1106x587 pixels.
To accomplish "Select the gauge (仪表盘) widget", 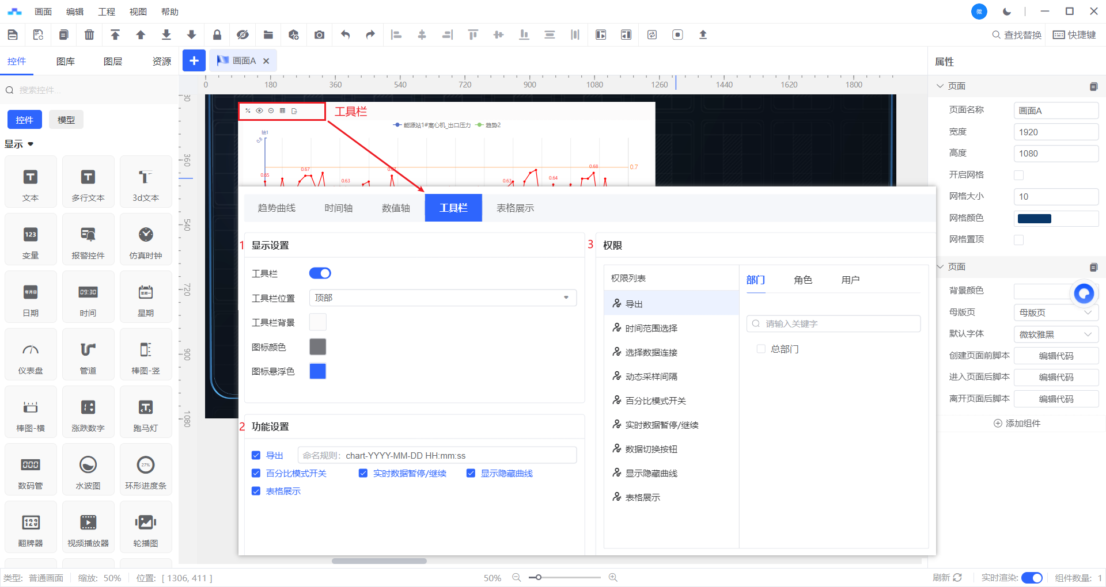I will click(x=31, y=355).
